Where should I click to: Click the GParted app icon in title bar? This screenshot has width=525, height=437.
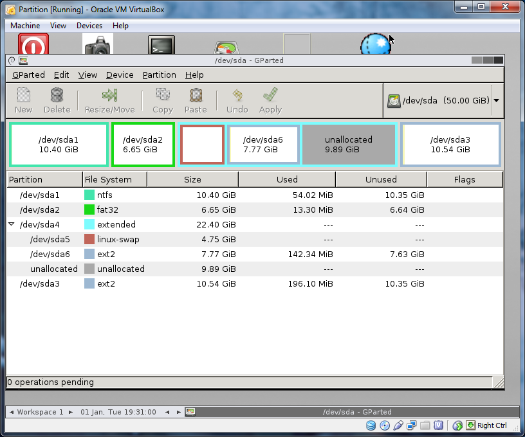[x=23, y=60]
